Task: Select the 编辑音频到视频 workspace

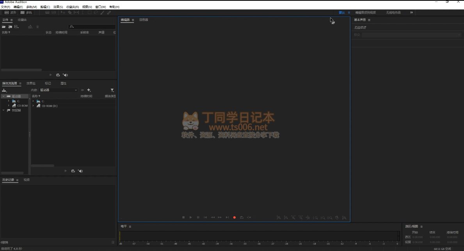Action: tap(365, 12)
